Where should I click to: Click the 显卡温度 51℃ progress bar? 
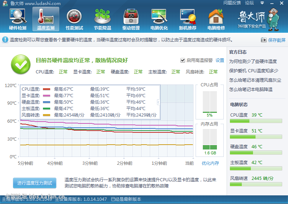[256, 137]
